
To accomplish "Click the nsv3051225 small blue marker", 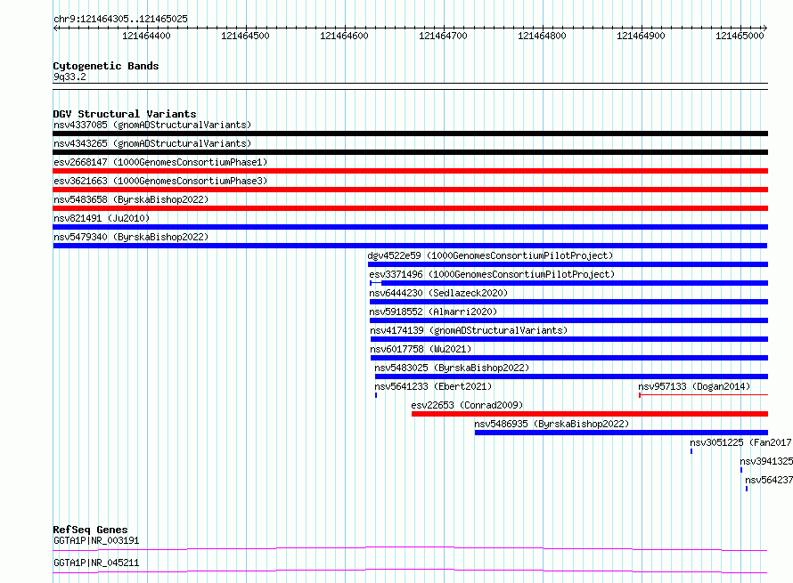I will 691,451.
